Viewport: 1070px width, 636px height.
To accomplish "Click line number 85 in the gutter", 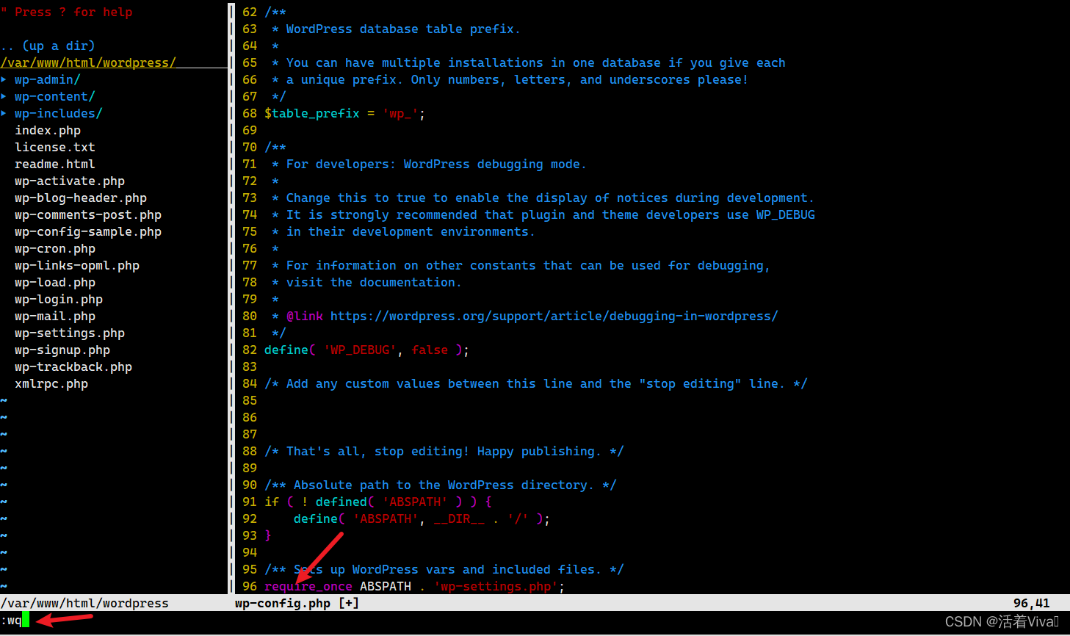I will click(x=250, y=400).
